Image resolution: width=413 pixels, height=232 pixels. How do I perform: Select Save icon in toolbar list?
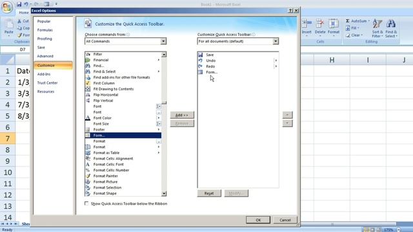(x=201, y=55)
